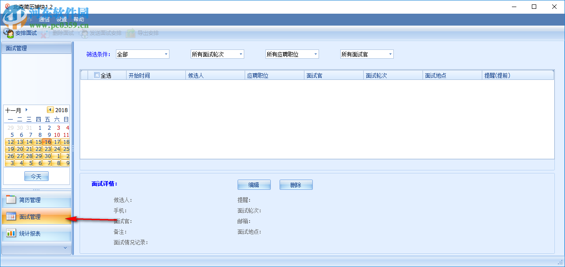Click the 发送面试安排 (send interview) toolbar icon

coord(83,33)
